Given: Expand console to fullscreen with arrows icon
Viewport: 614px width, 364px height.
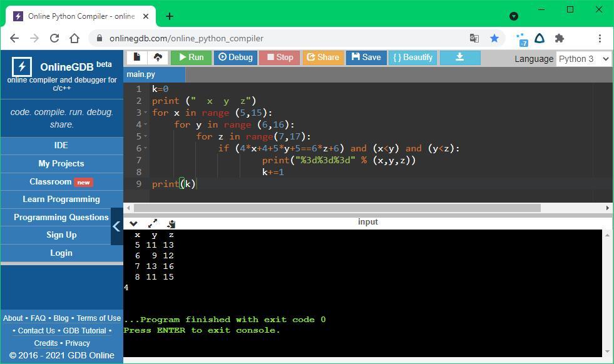Looking at the screenshot, I should [152, 223].
